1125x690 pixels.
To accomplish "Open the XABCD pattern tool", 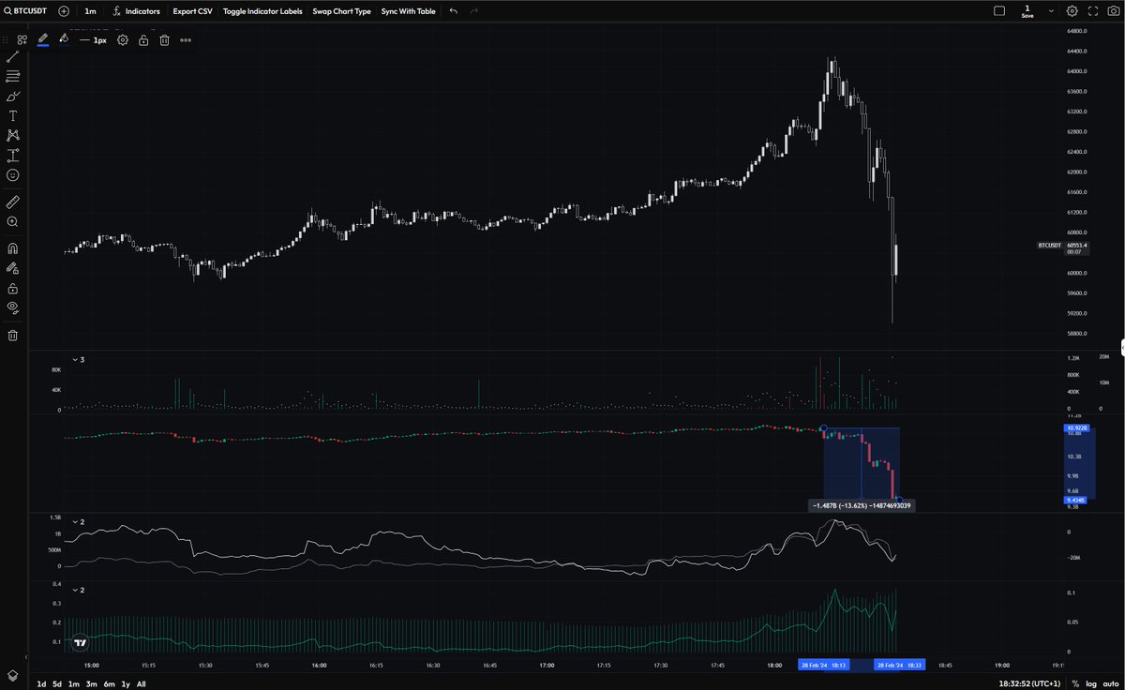I will click(x=12, y=134).
